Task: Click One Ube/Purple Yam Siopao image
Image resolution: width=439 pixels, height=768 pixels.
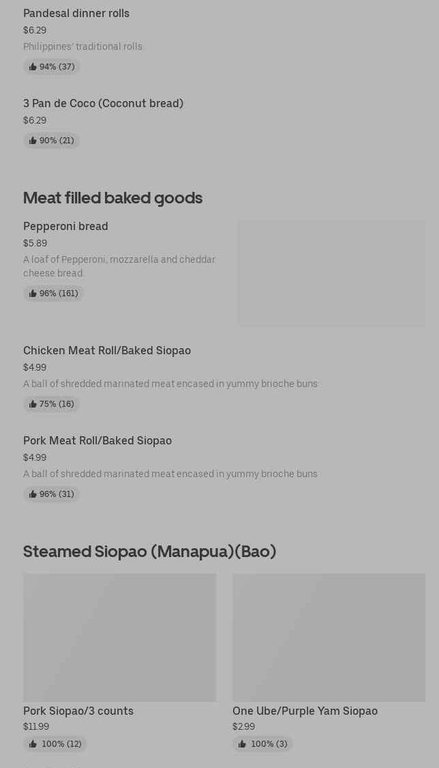Action: [329, 637]
